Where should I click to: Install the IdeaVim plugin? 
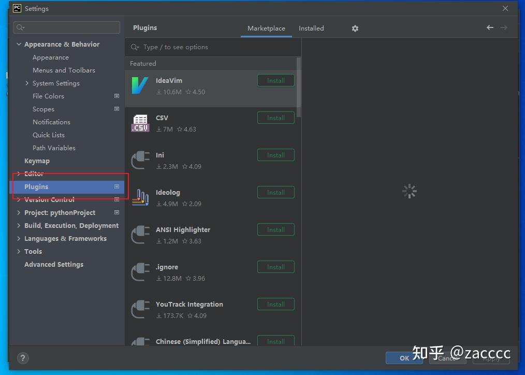[x=275, y=80]
